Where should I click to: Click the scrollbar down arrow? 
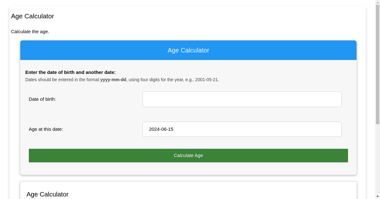(x=377, y=197)
